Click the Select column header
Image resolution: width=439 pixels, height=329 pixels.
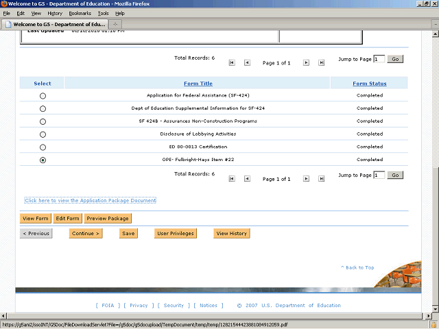pos(43,84)
